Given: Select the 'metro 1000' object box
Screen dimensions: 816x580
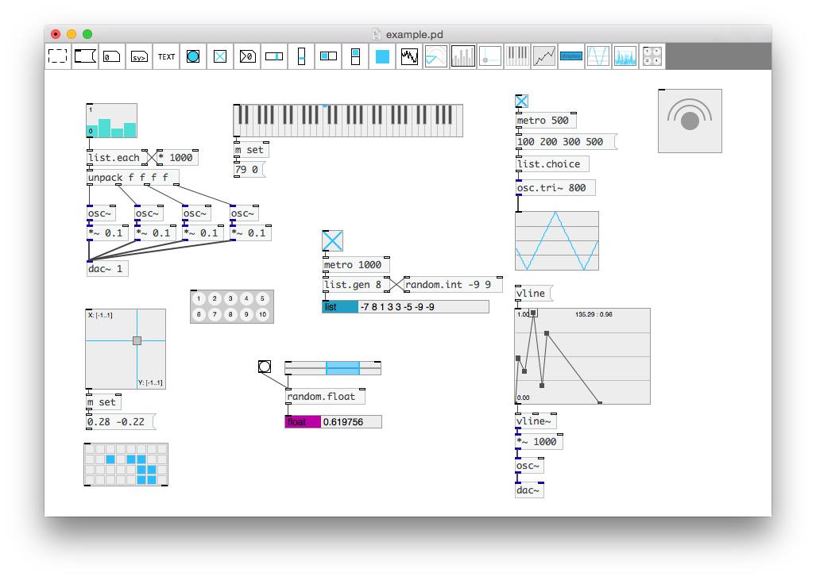Looking at the screenshot, I should click(356, 264).
